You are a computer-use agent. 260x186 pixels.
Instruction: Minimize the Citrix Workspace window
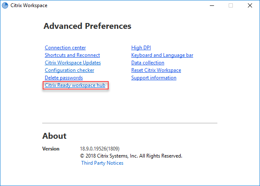[212, 5]
